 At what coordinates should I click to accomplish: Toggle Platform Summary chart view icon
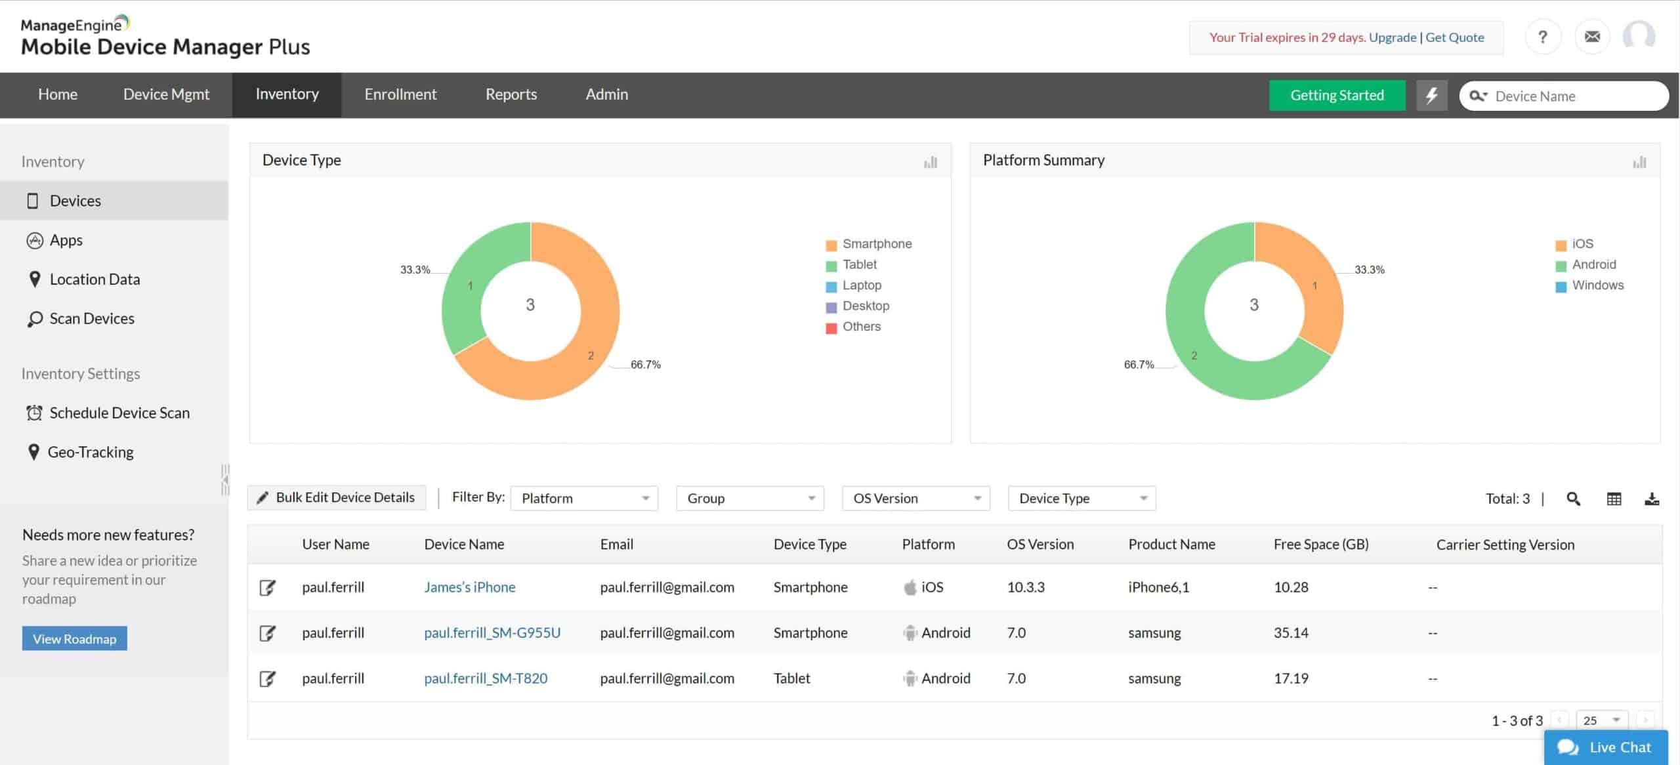point(1639,161)
